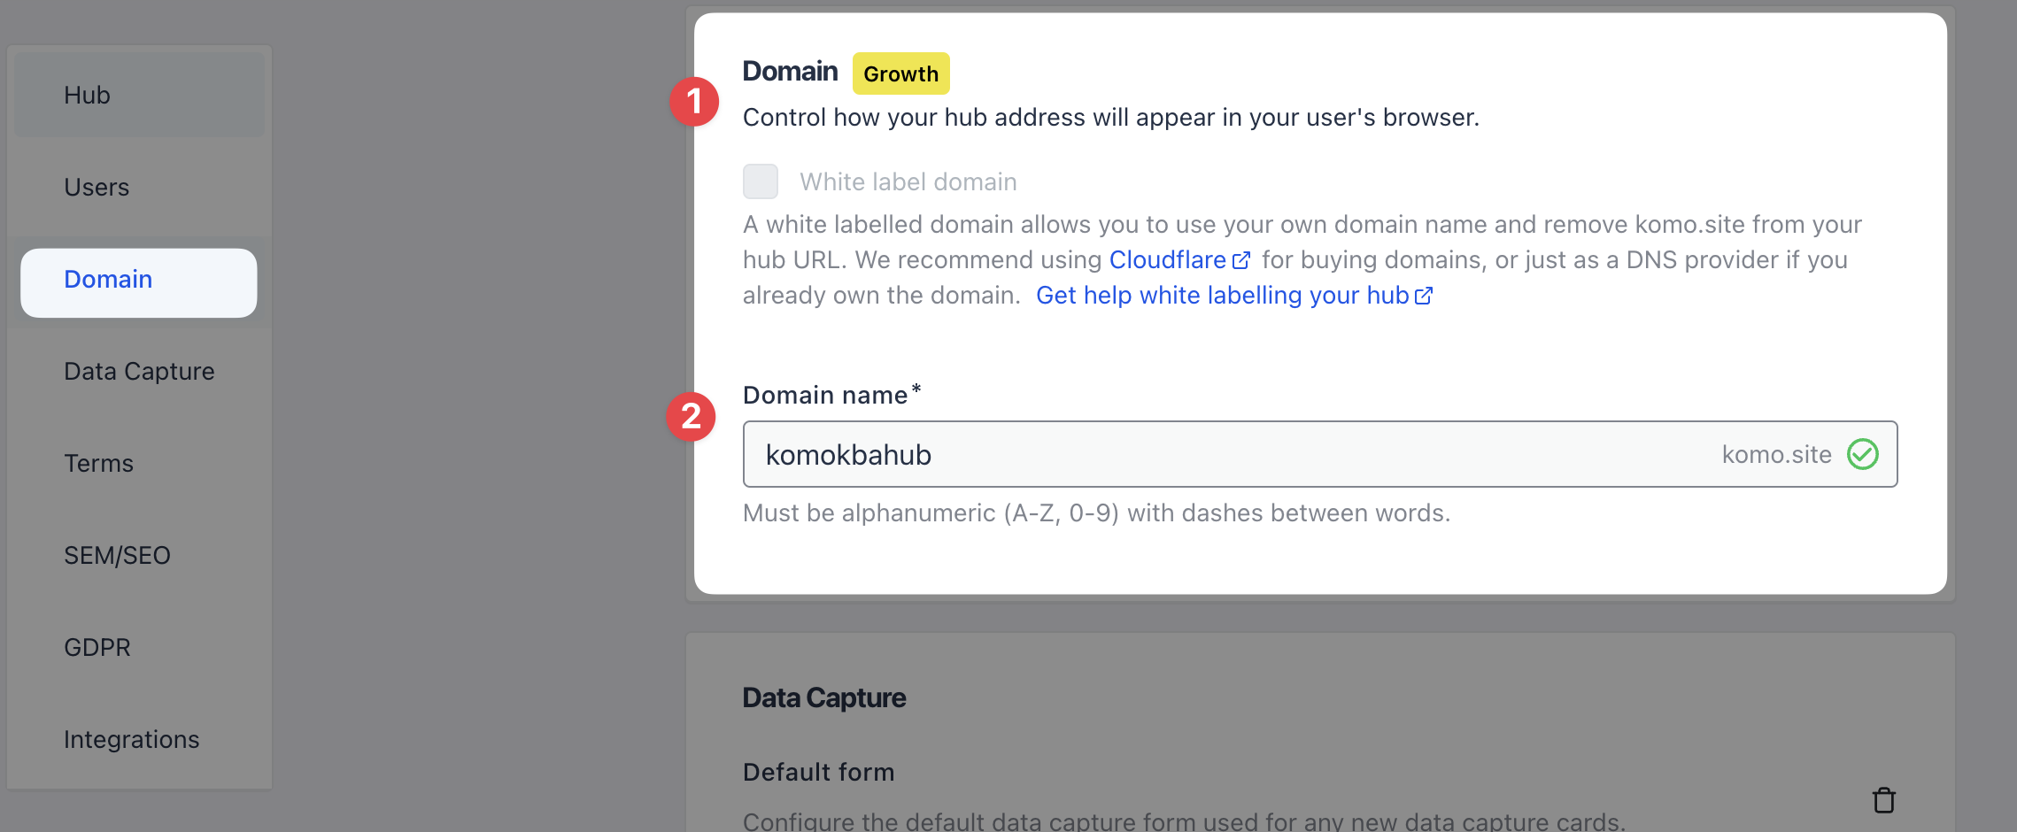The width and height of the screenshot is (2017, 832).
Task: Enable the White label domain checkbox
Action: (760, 181)
